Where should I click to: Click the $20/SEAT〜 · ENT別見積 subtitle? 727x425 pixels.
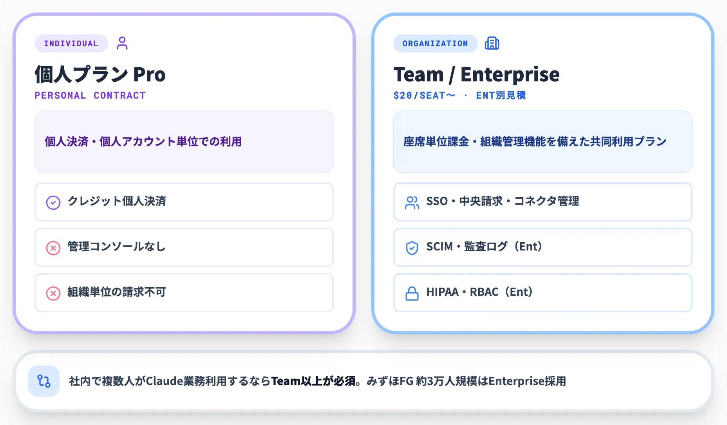click(459, 95)
